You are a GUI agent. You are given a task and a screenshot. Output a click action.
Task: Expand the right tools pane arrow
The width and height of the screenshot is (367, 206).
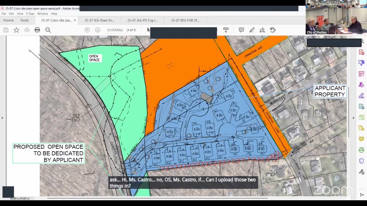pyautogui.click(x=362, y=195)
